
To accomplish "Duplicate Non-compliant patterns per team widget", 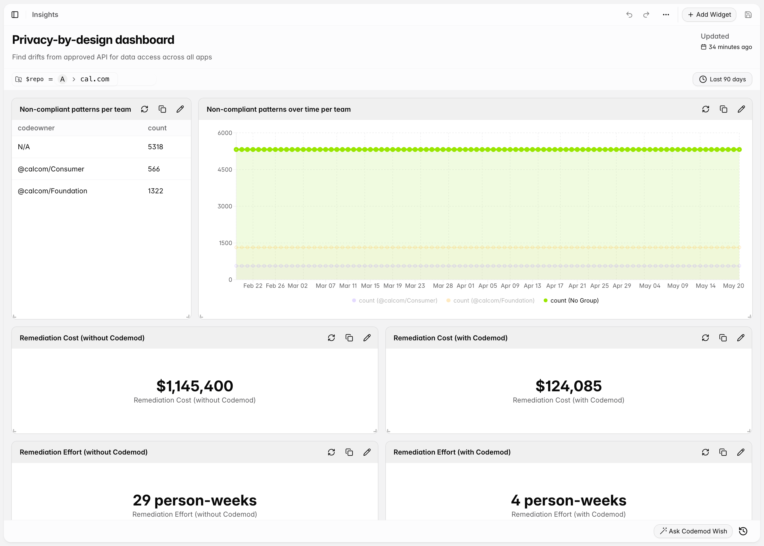I will click(162, 109).
